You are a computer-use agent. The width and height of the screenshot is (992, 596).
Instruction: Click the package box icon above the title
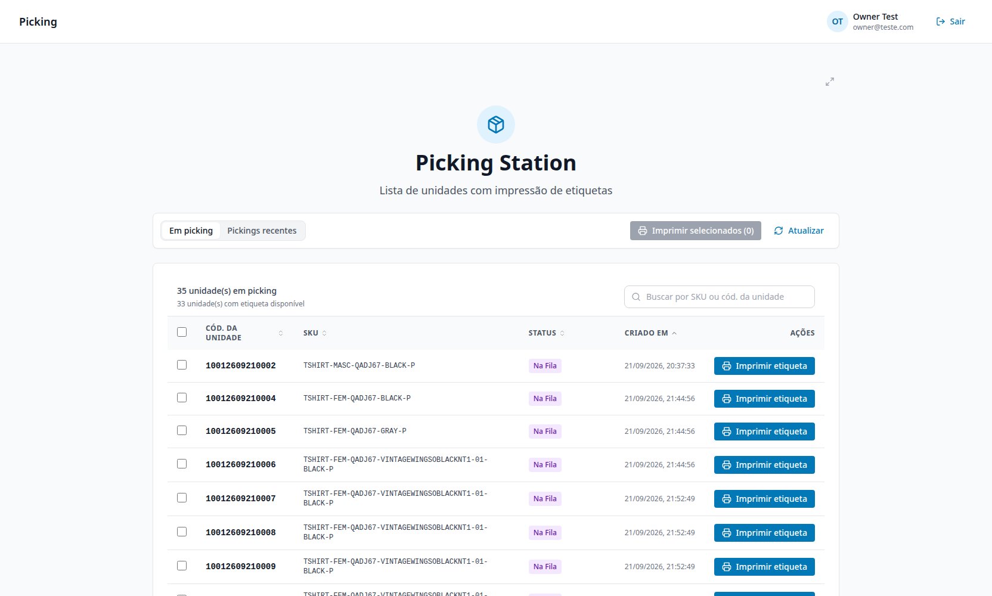(x=496, y=125)
